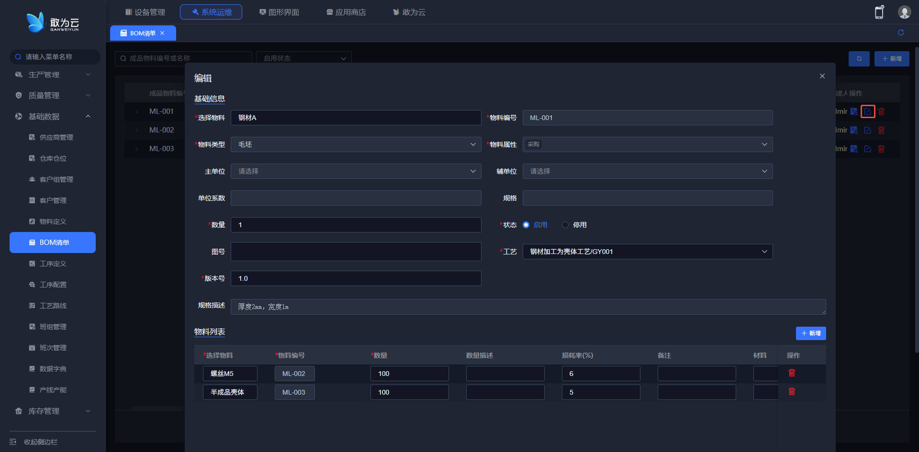The height and width of the screenshot is (452, 919).
Task: Click 新增 button in 物料列表
Action: click(810, 333)
